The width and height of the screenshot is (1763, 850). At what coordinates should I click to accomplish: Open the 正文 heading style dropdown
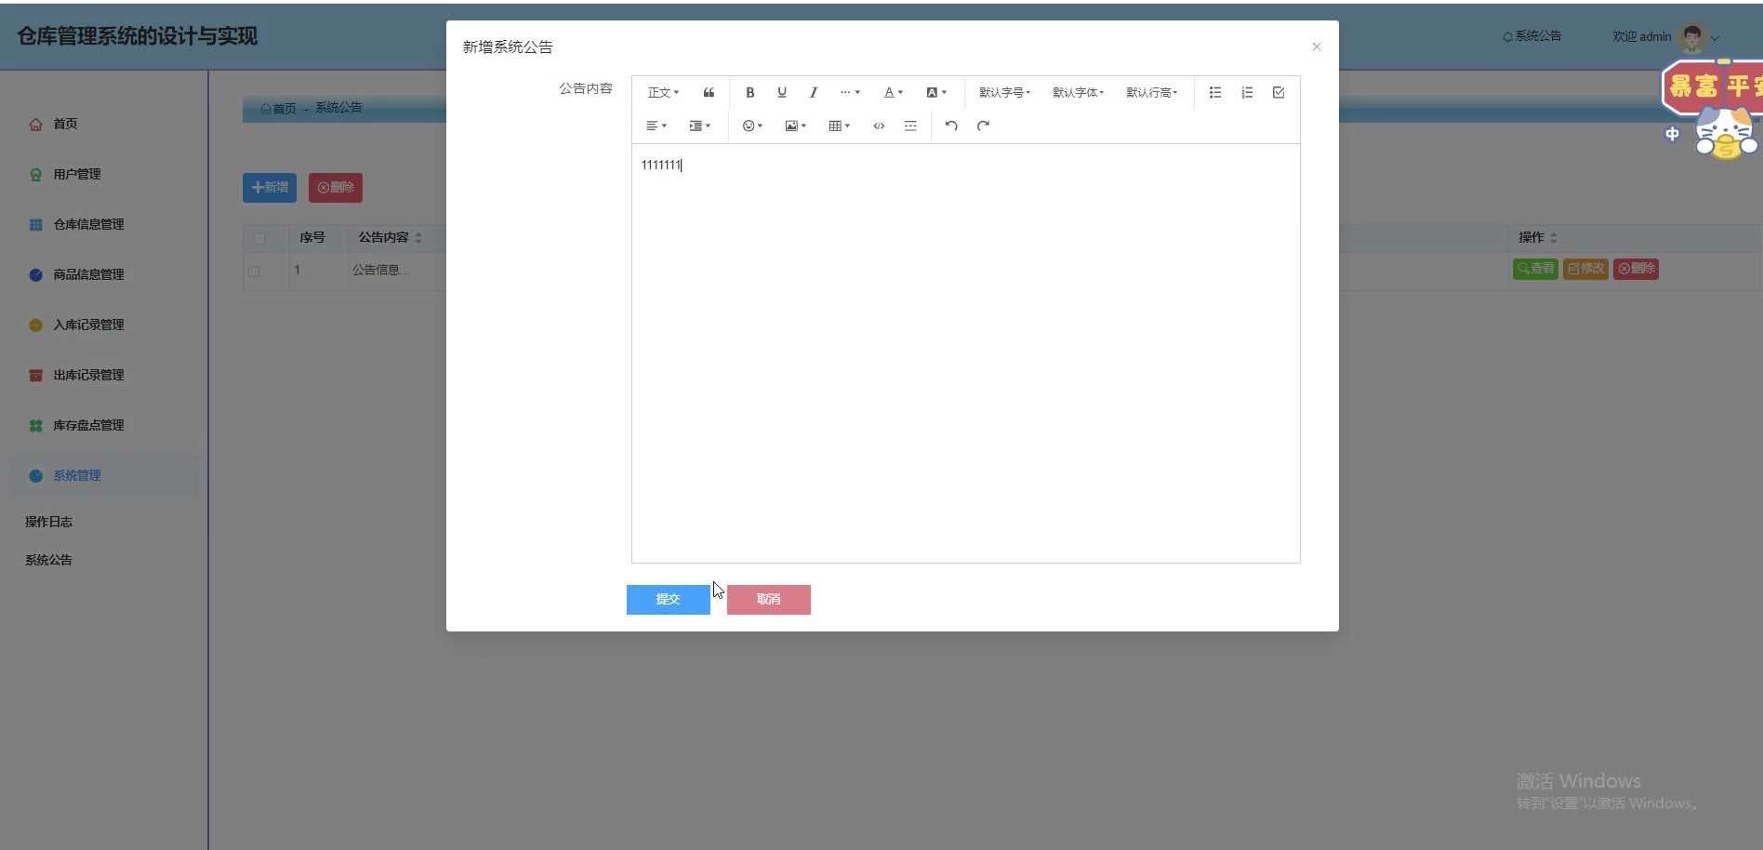[x=663, y=92]
